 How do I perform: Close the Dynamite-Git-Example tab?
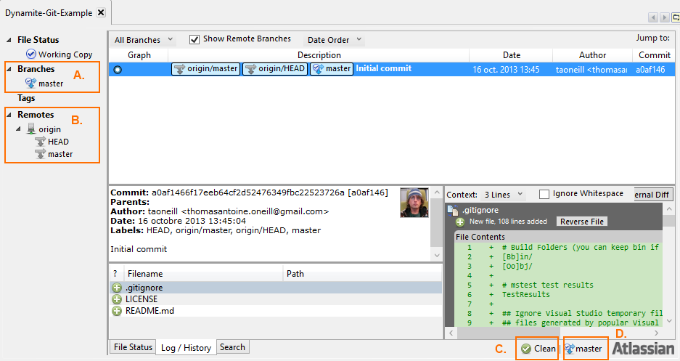101,12
